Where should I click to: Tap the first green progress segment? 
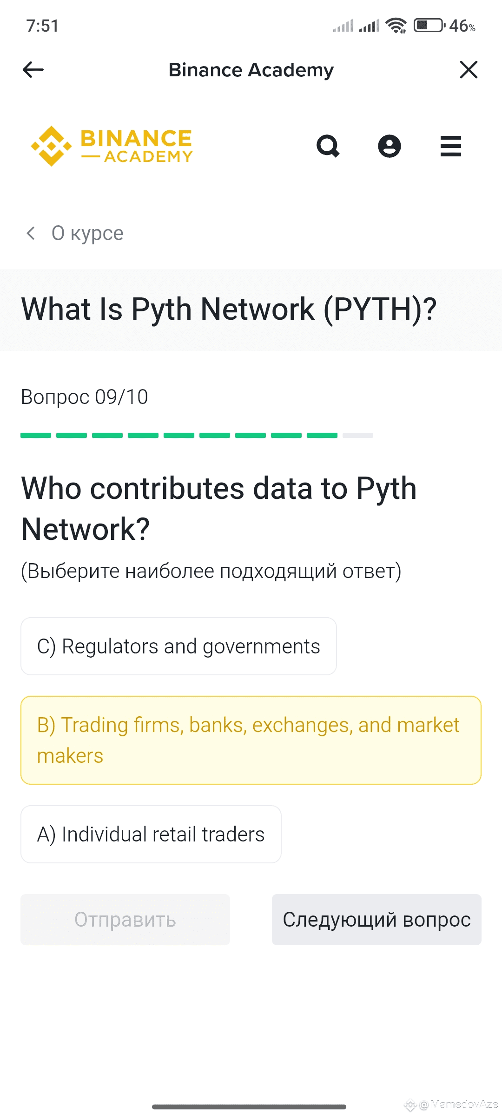36,436
